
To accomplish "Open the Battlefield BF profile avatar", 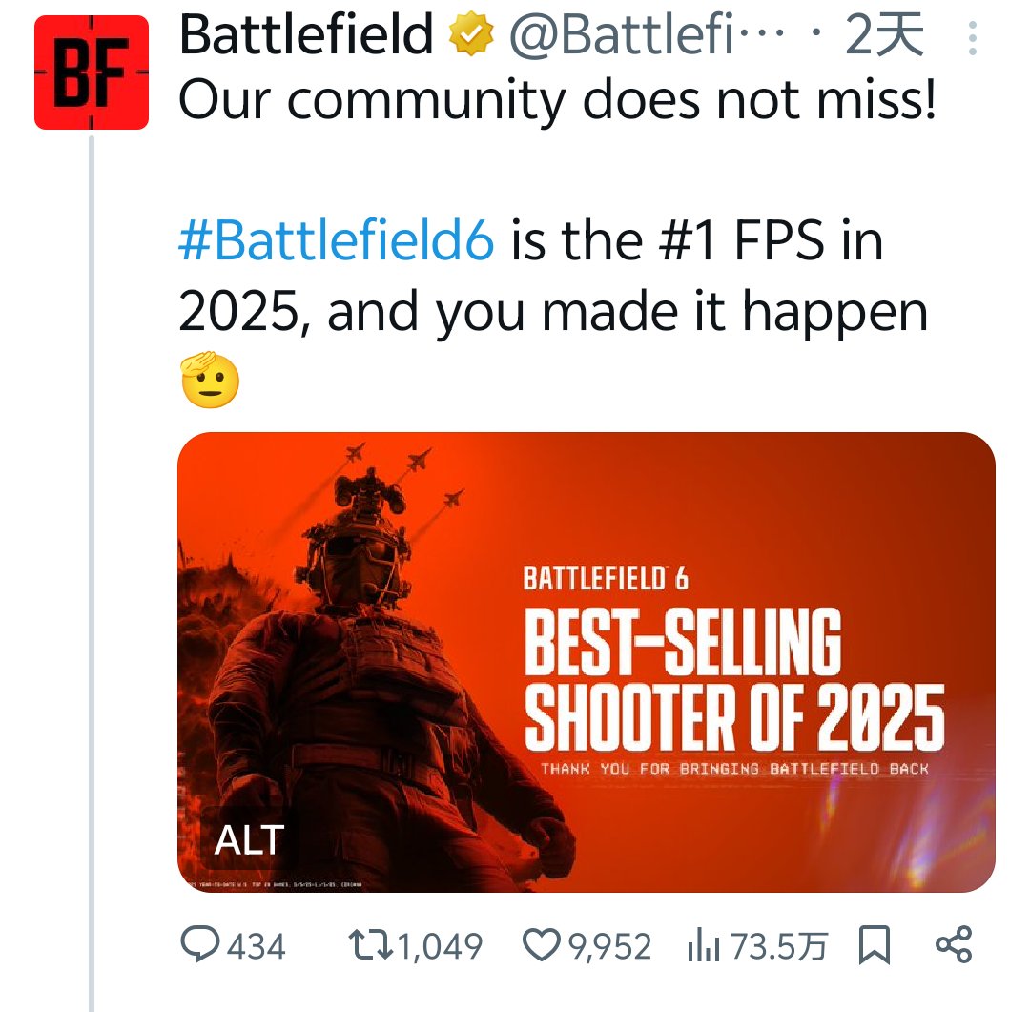I will (92, 72).
